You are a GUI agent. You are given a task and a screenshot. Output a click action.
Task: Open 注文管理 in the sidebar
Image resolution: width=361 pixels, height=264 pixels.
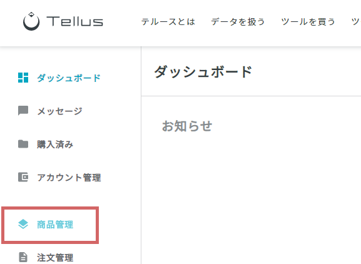[55, 258]
